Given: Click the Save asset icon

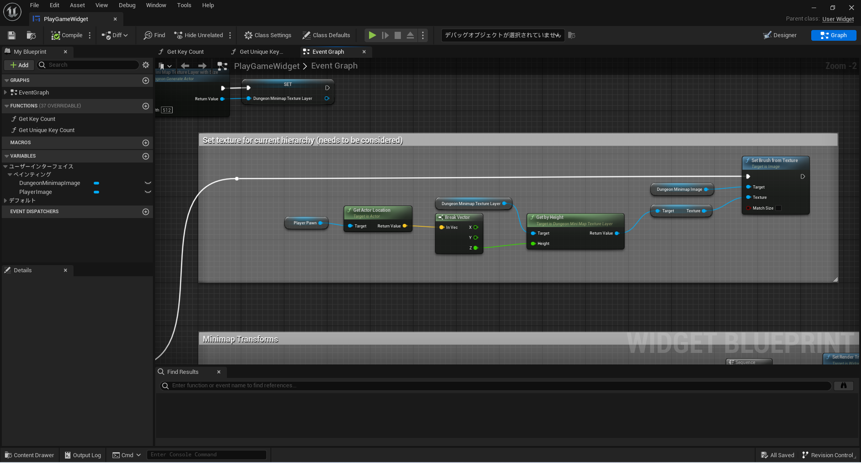Looking at the screenshot, I should (x=12, y=35).
